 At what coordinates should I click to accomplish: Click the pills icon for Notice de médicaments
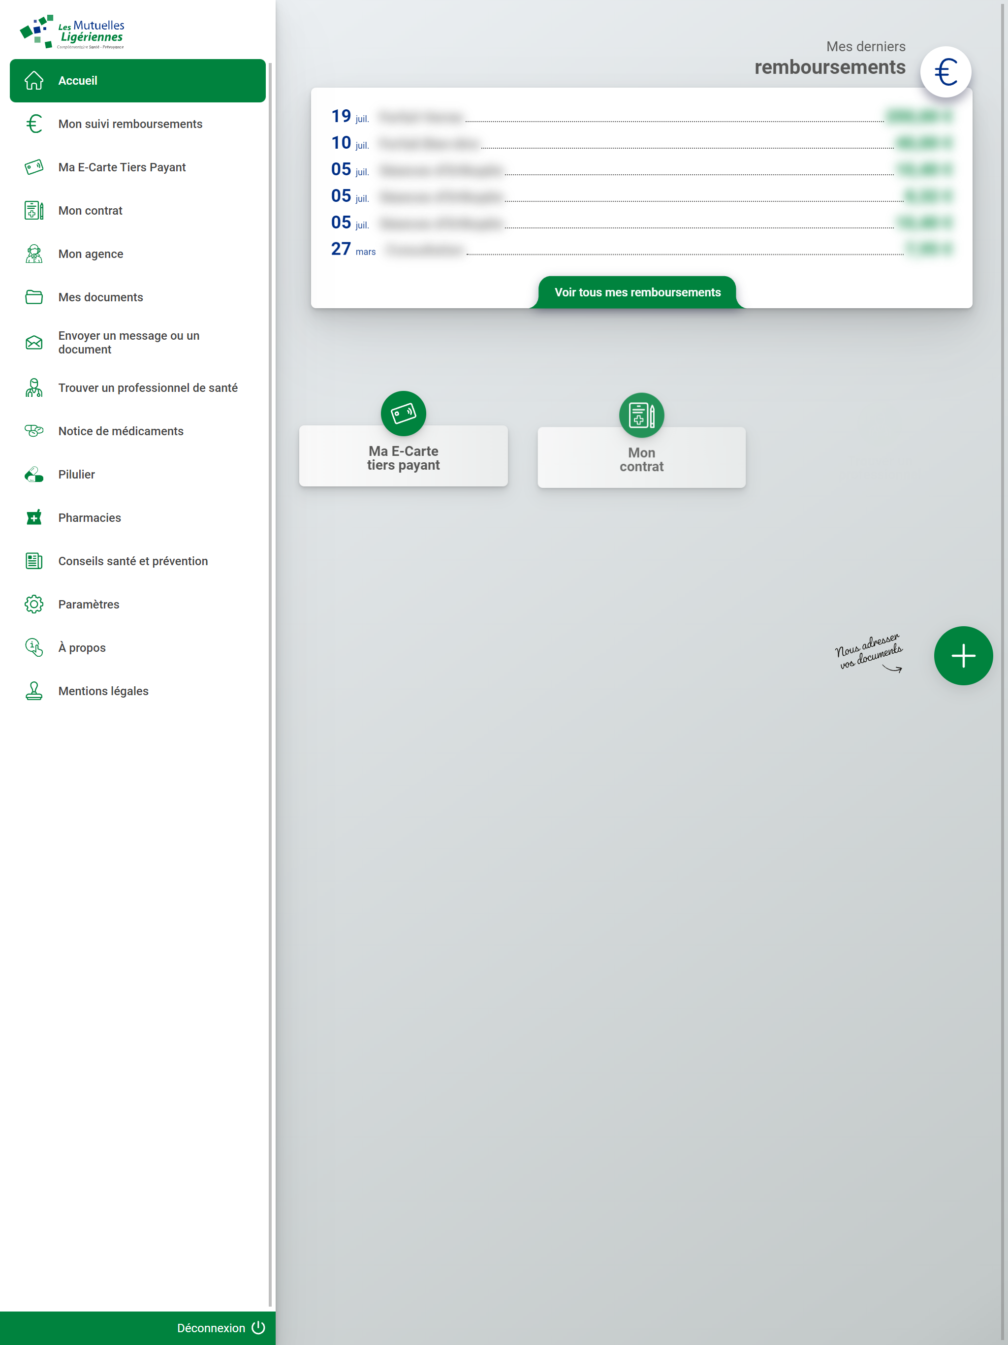click(x=34, y=431)
